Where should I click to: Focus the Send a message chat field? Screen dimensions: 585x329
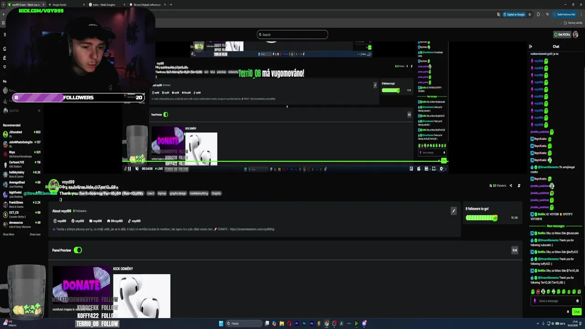tap(555, 301)
